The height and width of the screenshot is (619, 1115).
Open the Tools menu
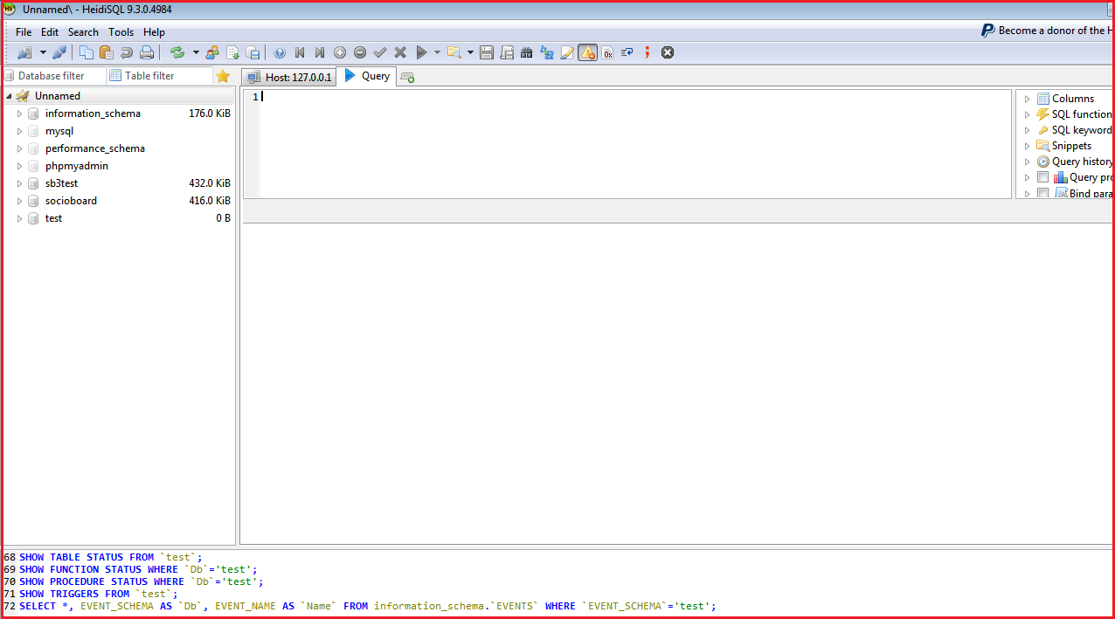[121, 32]
